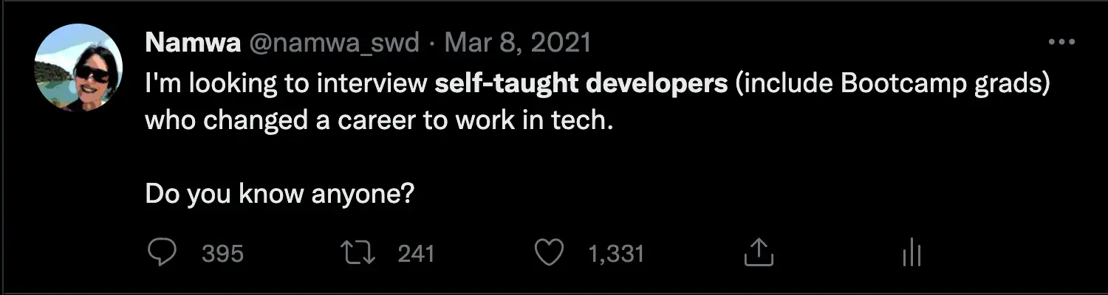Click the "Do you know anyone?" line

pos(278,195)
